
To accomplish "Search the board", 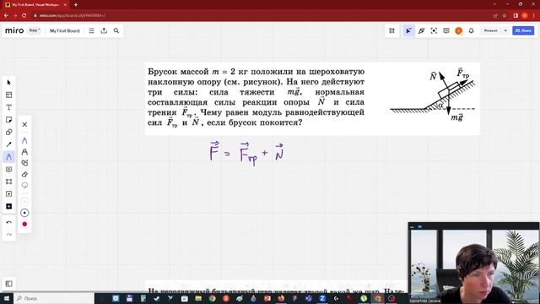I will pos(116,30).
